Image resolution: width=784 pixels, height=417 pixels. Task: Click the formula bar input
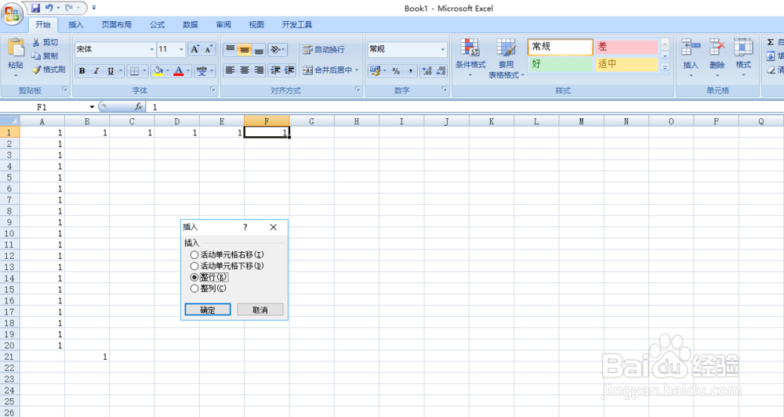click(465, 106)
